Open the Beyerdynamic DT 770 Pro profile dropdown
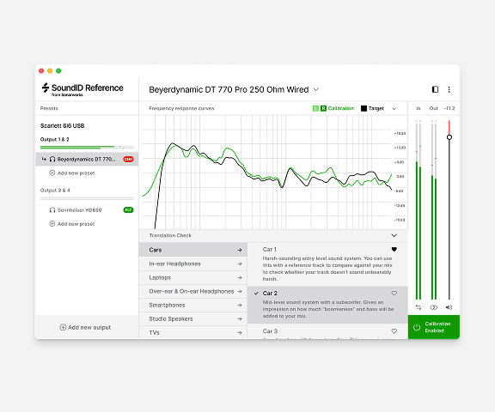The image size is (495, 412). 316,89
